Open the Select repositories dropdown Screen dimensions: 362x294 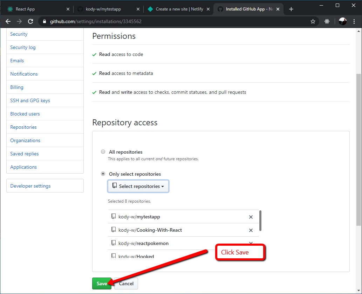click(138, 186)
